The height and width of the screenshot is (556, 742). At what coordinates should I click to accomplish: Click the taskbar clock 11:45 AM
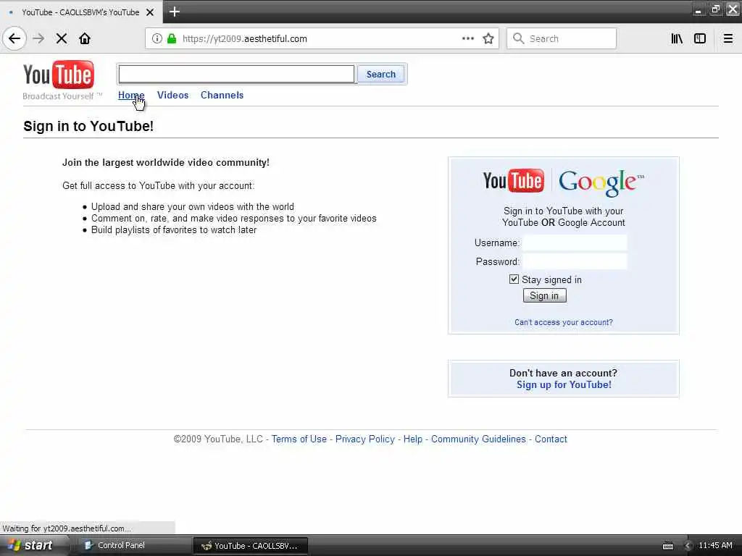(715, 545)
